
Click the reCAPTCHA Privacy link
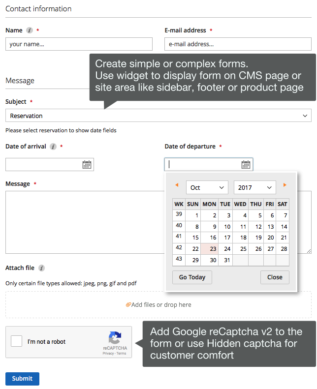pyautogui.click(x=108, y=353)
